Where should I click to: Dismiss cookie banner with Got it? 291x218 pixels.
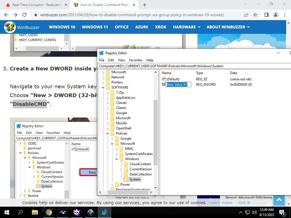[x=244, y=203]
